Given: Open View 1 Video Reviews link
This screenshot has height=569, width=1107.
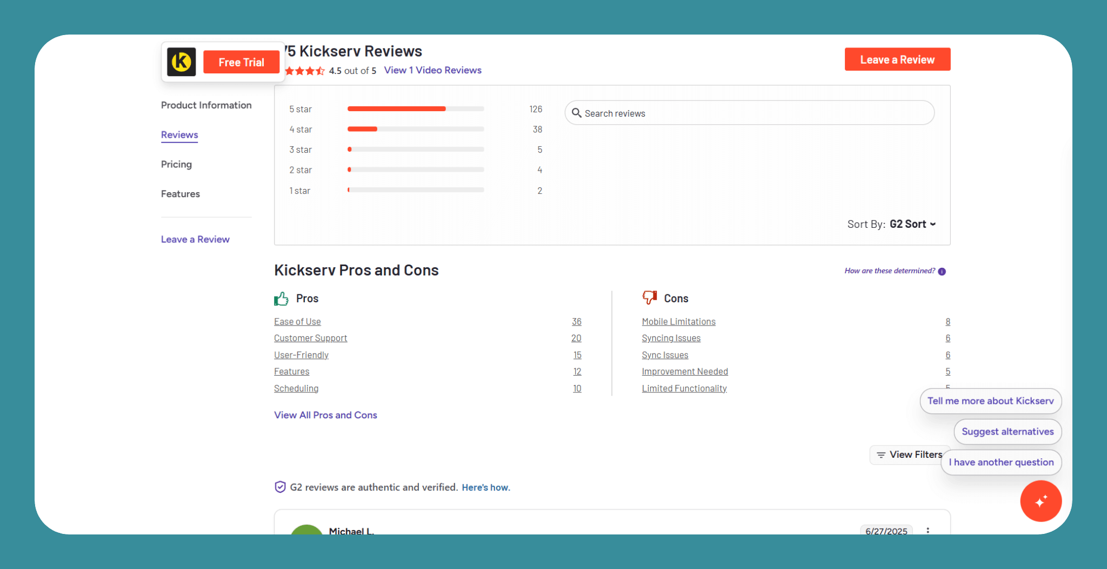Looking at the screenshot, I should pyautogui.click(x=432, y=70).
